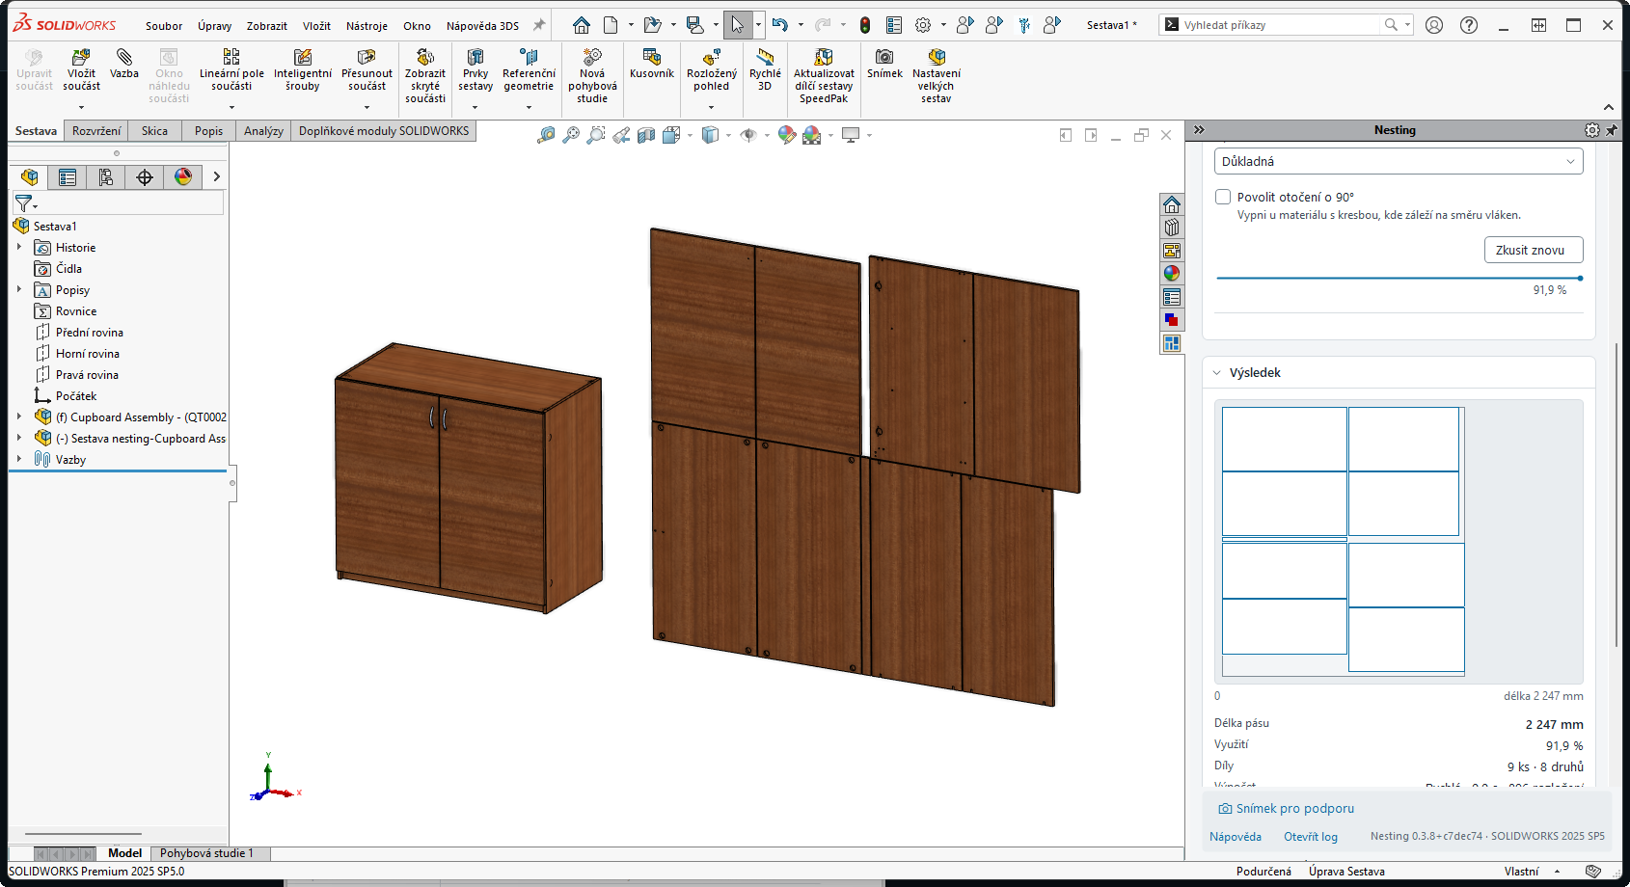Select the Vazba mate tool

coord(123,57)
